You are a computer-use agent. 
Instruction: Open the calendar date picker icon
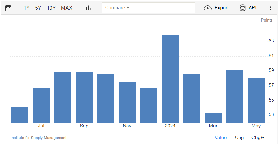tap(8, 8)
